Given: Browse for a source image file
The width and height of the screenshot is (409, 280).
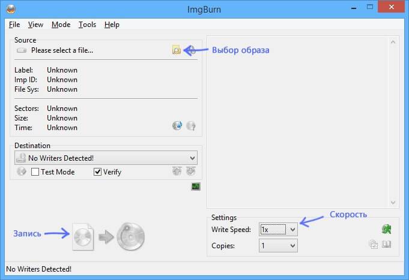Looking at the screenshot, I should 176,50.
